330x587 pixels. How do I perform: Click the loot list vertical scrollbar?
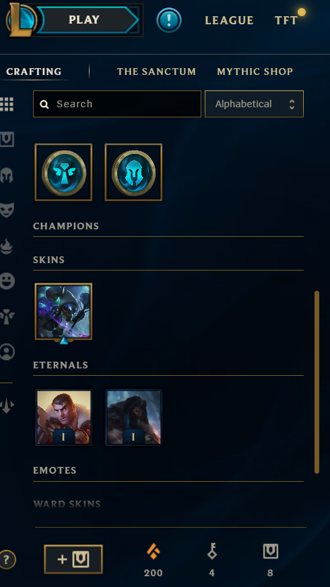pyautogui.click(x=317, y=382)
